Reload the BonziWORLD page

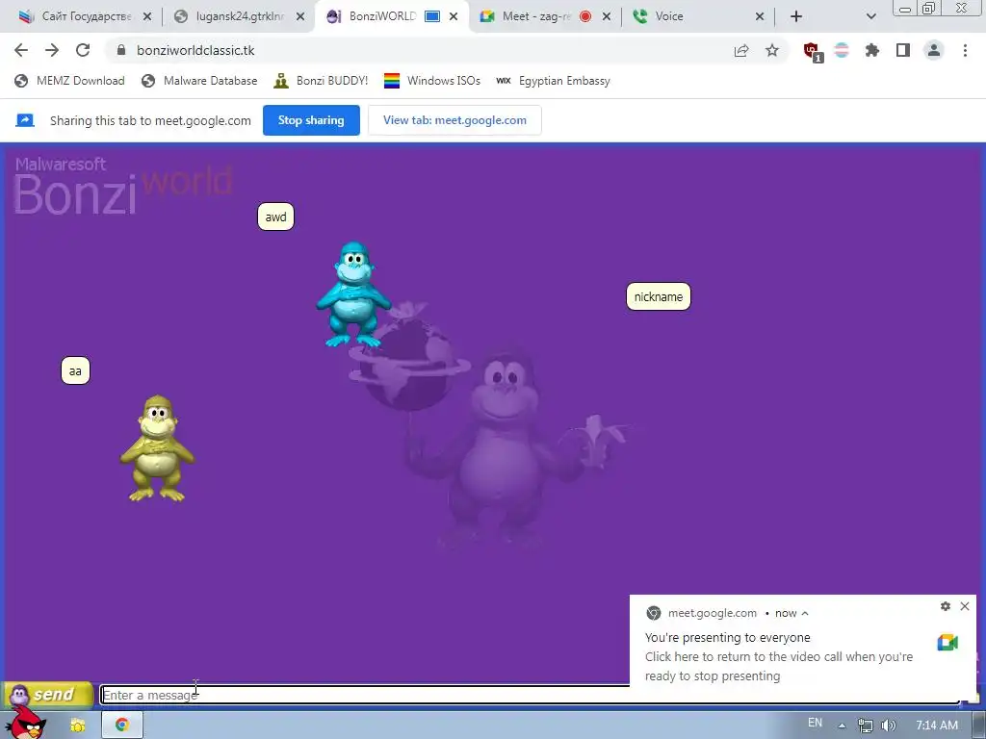click(83, 50)
